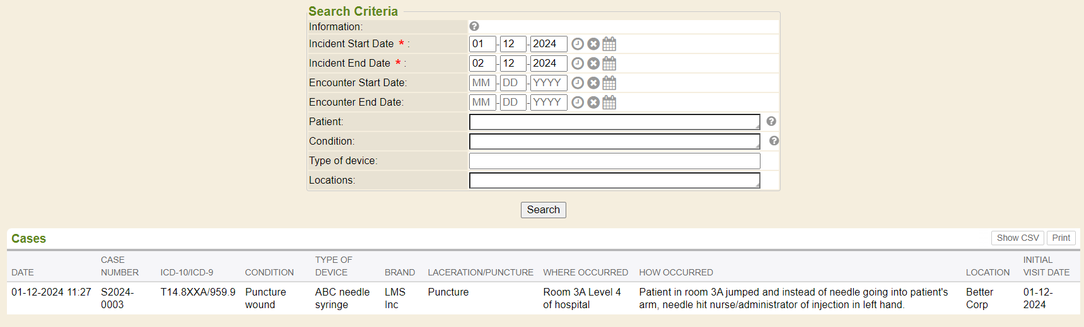Print the Cases results list
Screen dimensions: 1084x327
click(x=1061, y=238)
